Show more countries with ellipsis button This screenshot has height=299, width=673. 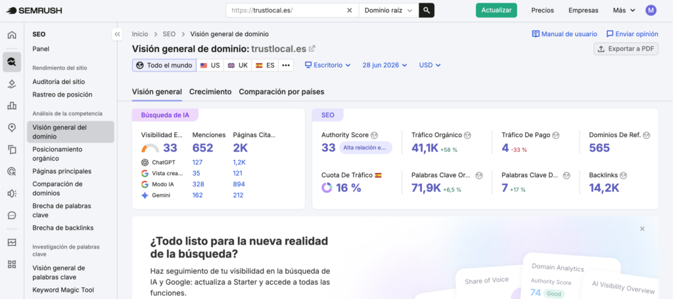point(286,65)
